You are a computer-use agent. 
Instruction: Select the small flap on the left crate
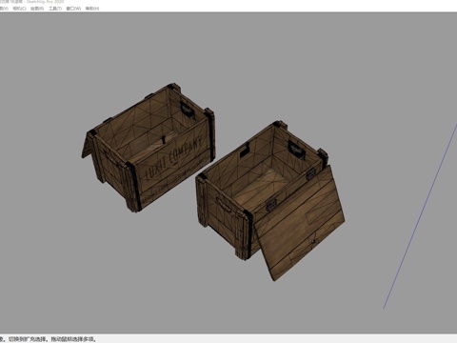pyautogui.click(x=87, y=147)
